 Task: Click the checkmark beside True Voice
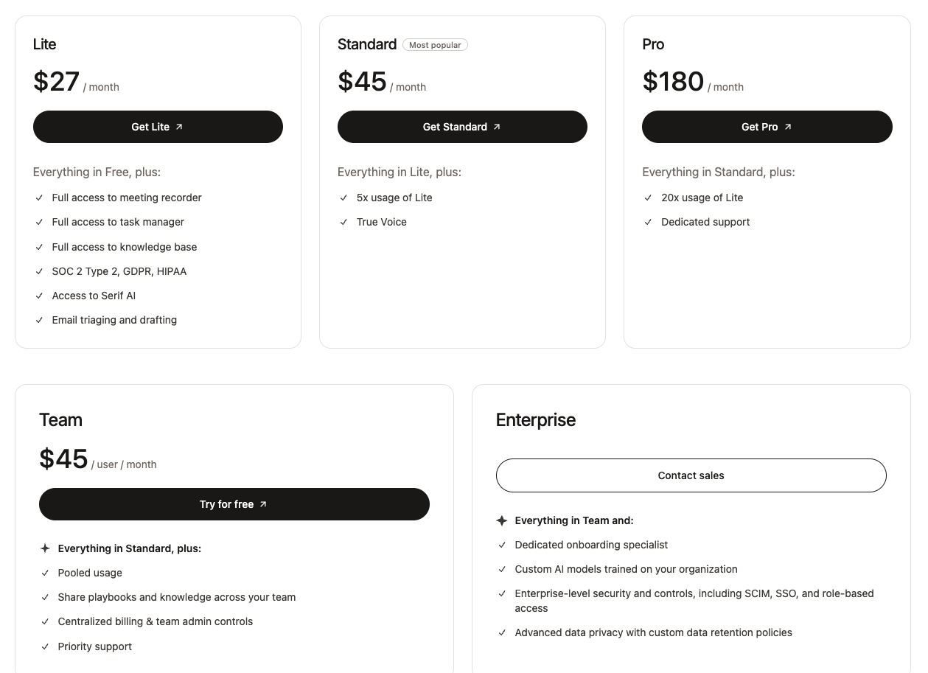point(343,222)
